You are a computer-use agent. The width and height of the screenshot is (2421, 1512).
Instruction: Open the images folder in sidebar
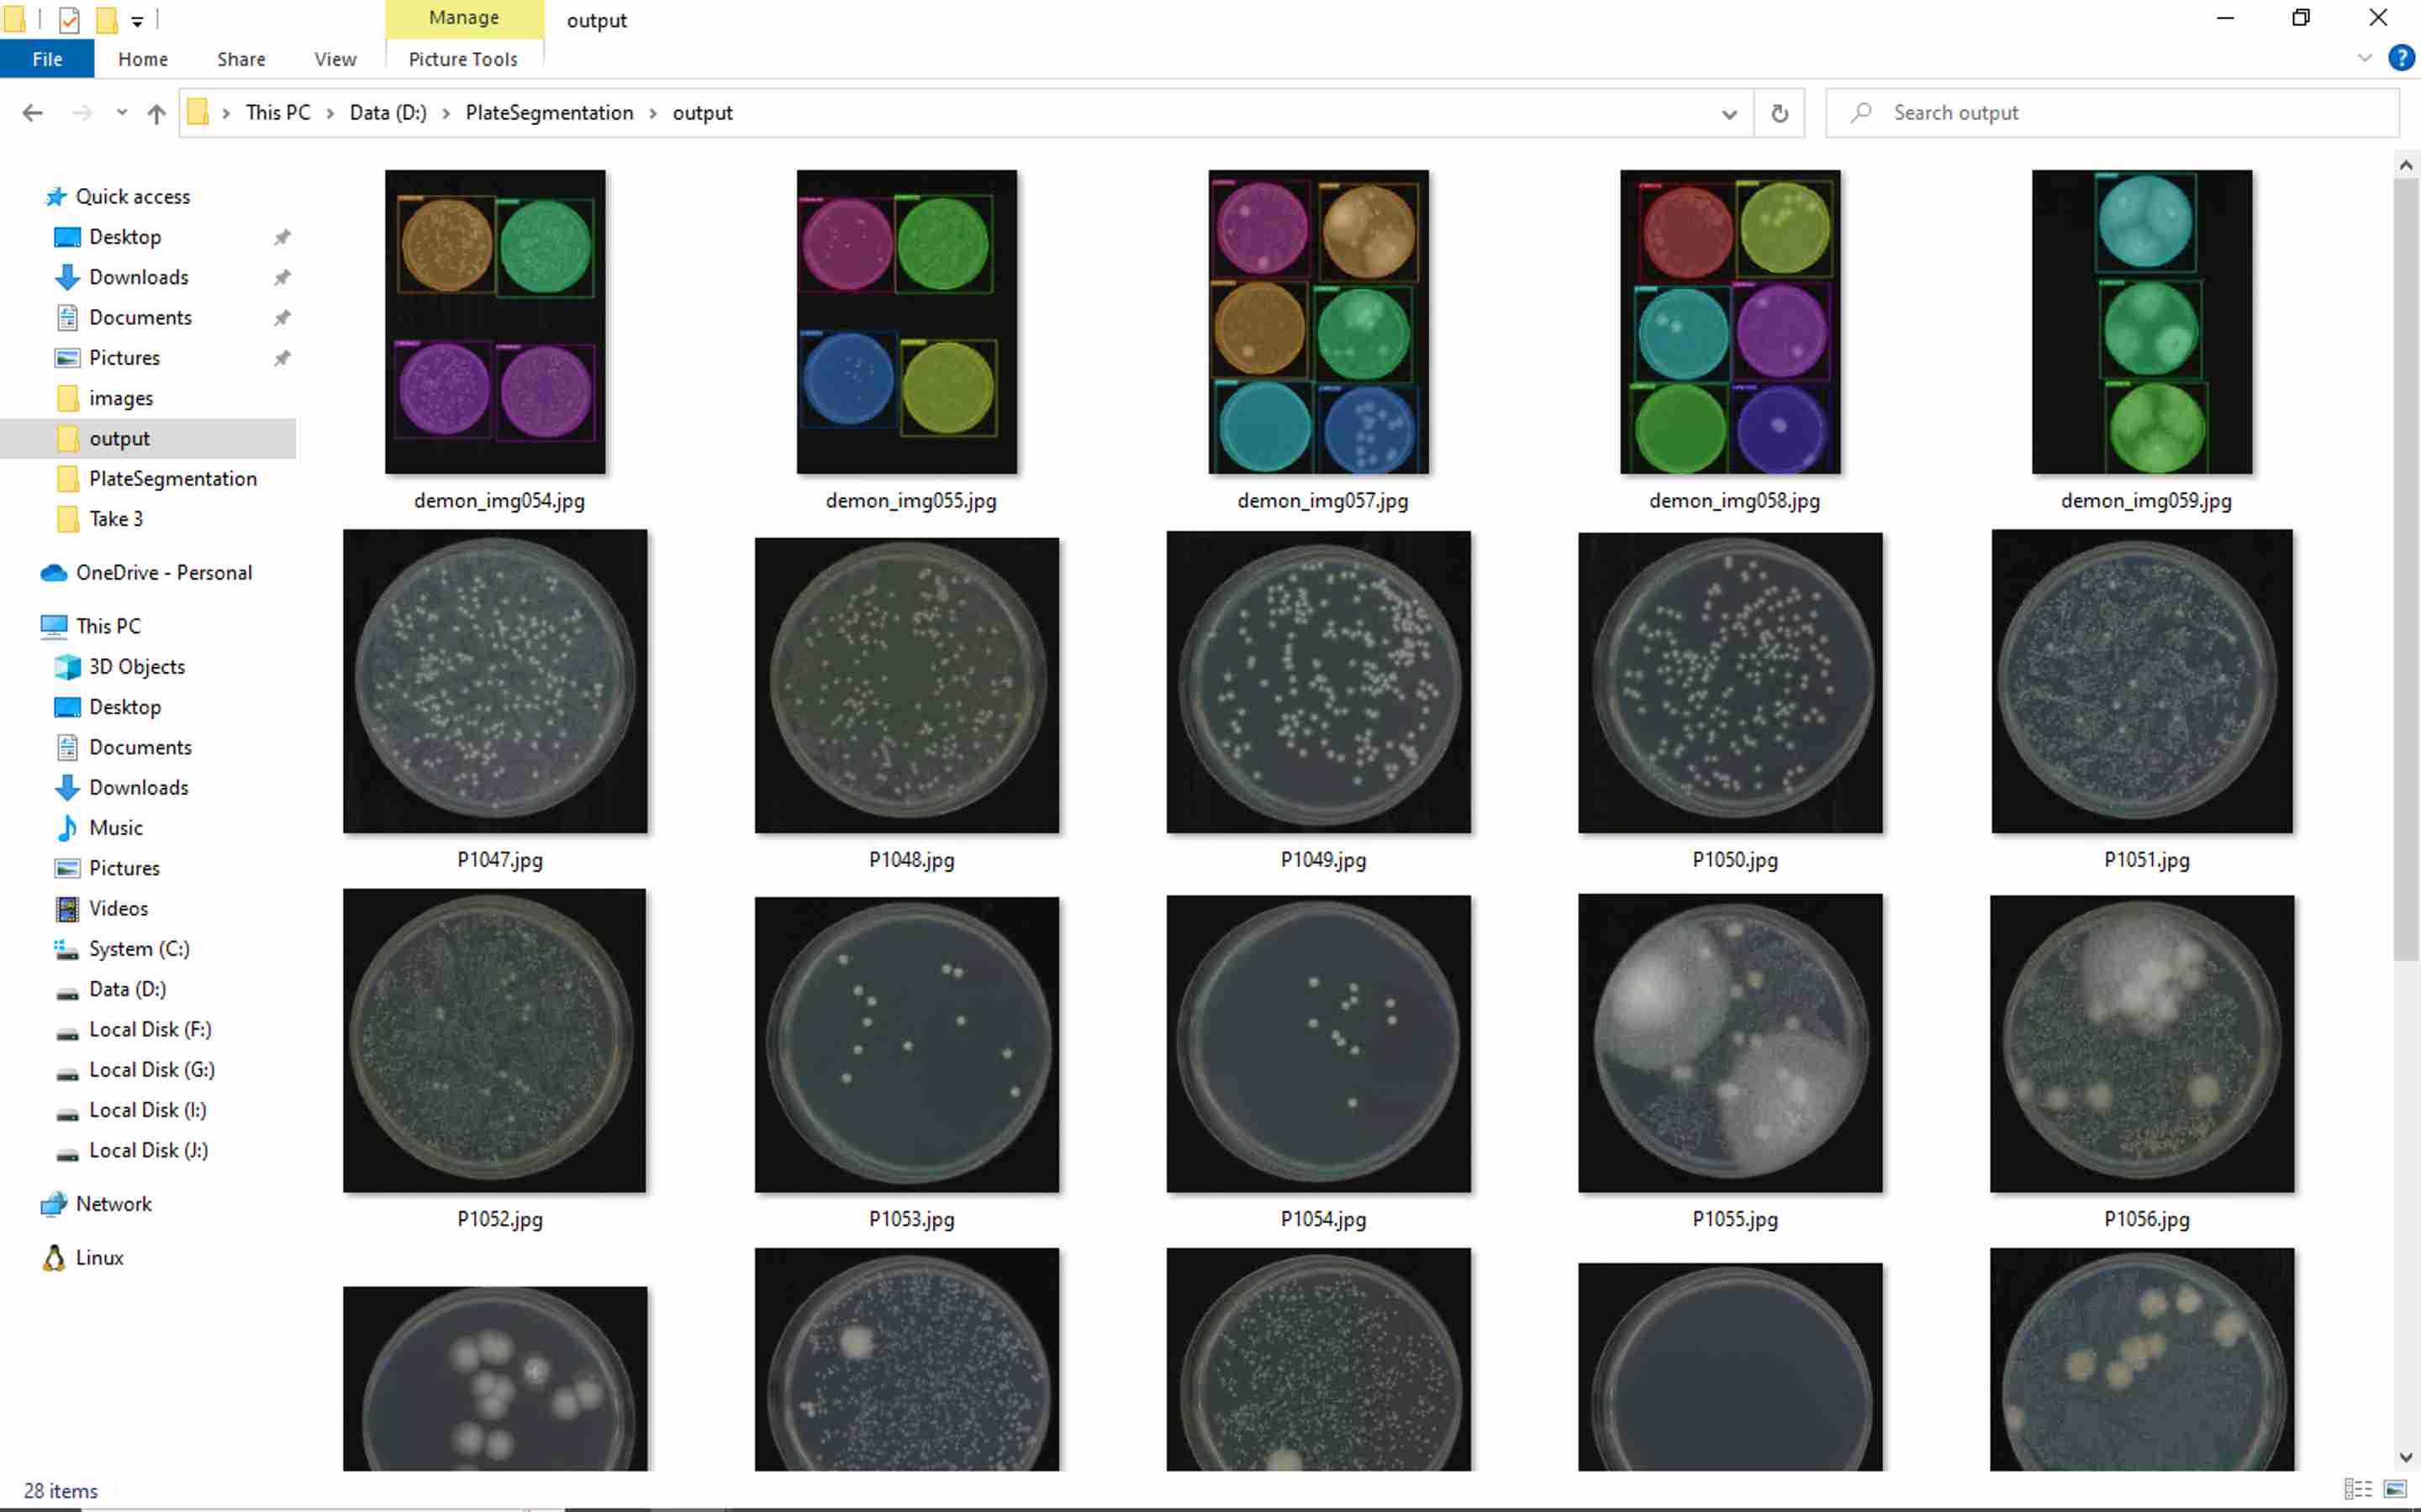pos(120,398)
